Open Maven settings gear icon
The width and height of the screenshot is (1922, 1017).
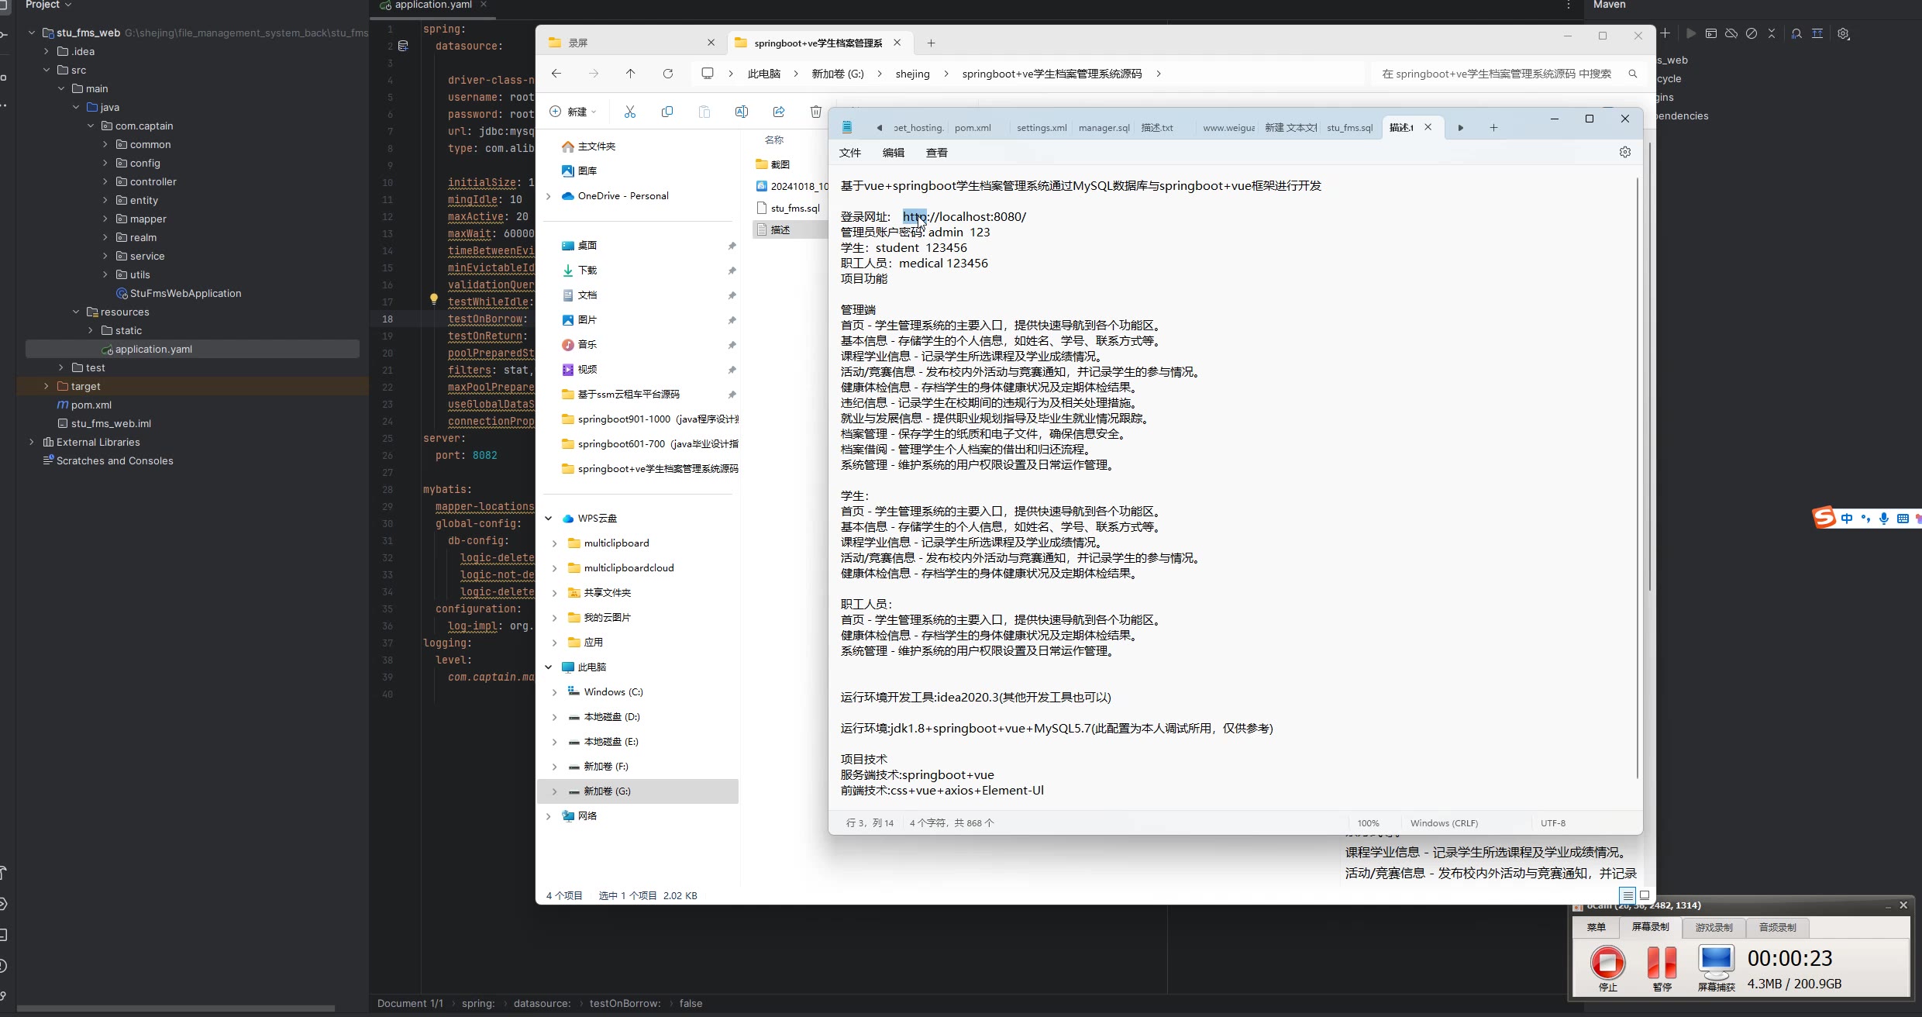1843,33
